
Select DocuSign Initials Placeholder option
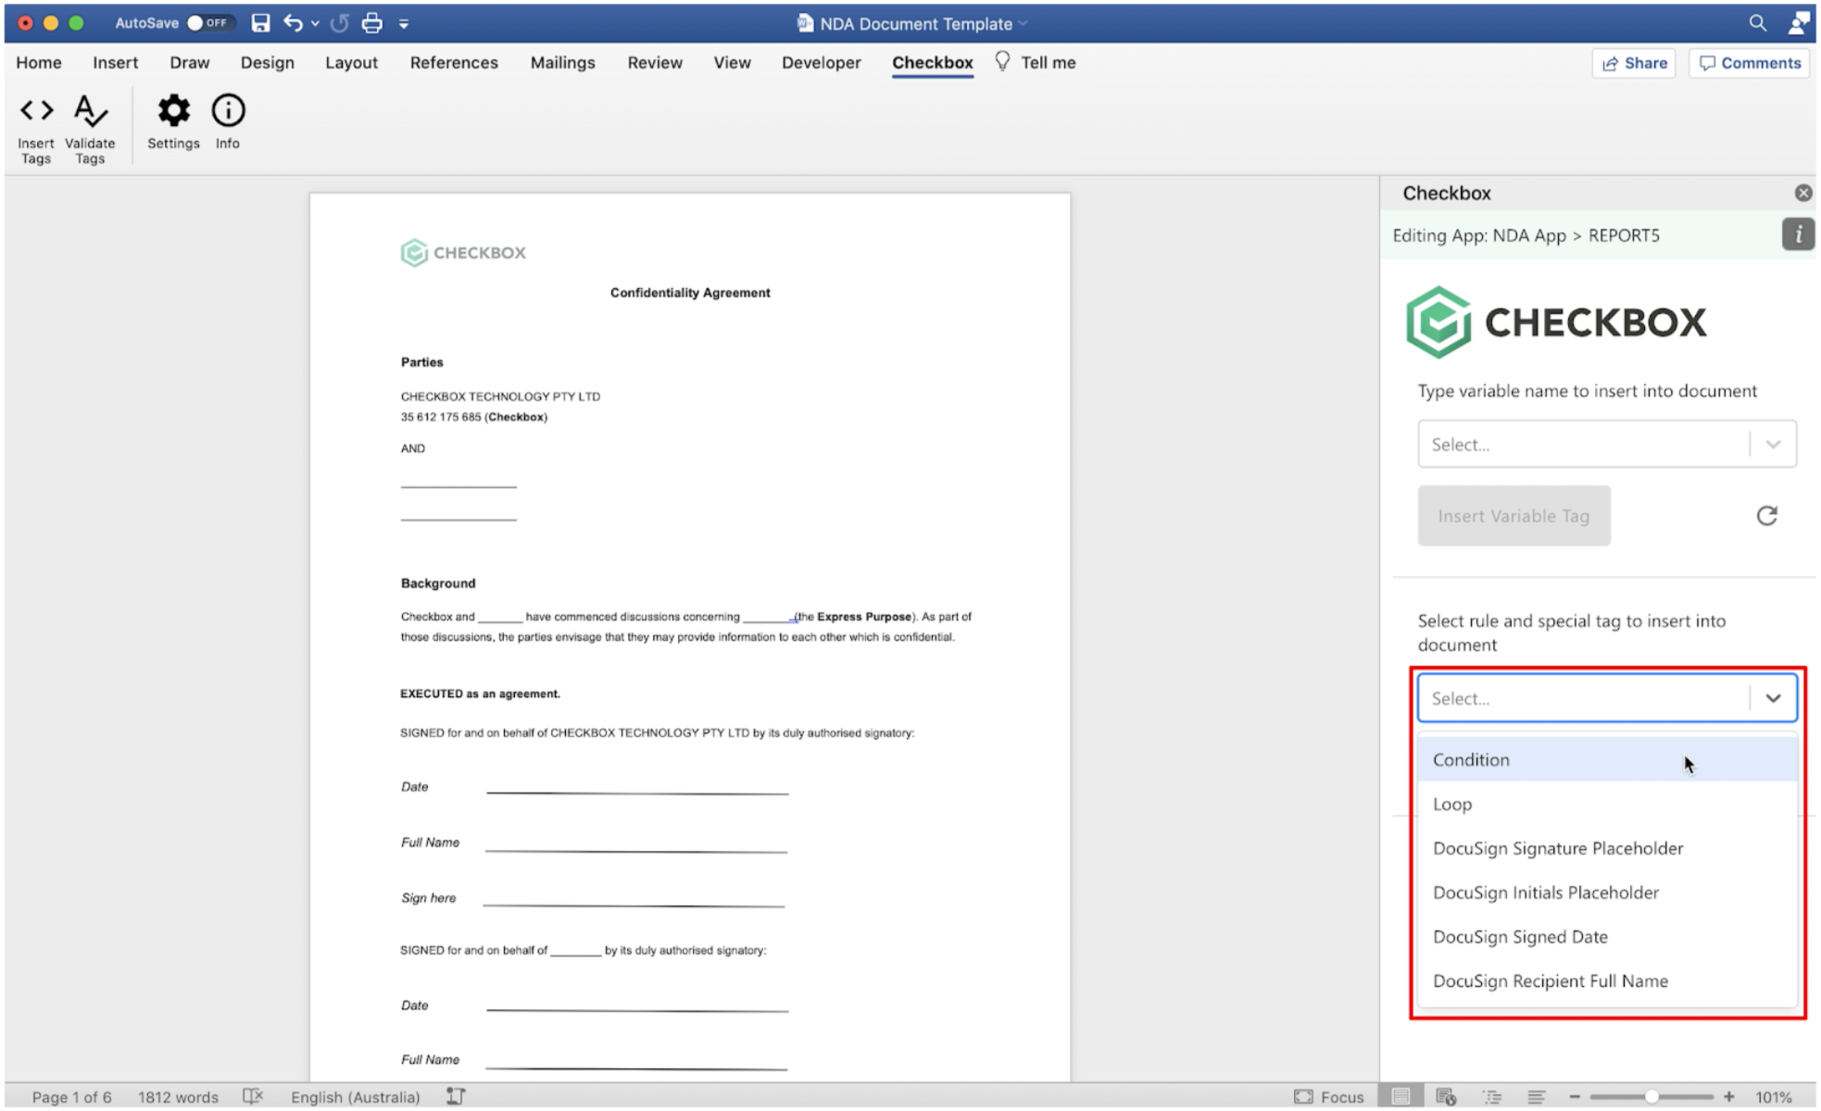pyautogui.click(x=1606, y=893)
